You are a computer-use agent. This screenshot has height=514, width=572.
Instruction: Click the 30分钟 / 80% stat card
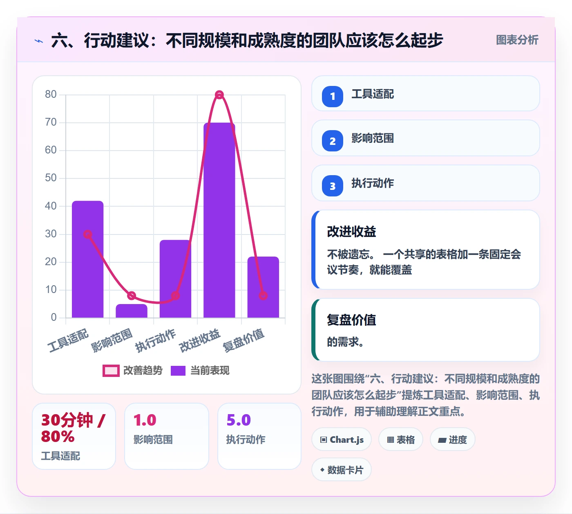(74, 436)
